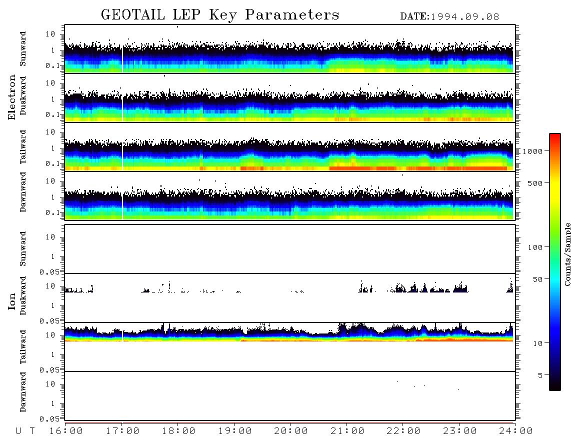Click the colorbar's 50 tick label
Image resolution: width=571 pixels, height=440 pixels.
tap(537, 279)
